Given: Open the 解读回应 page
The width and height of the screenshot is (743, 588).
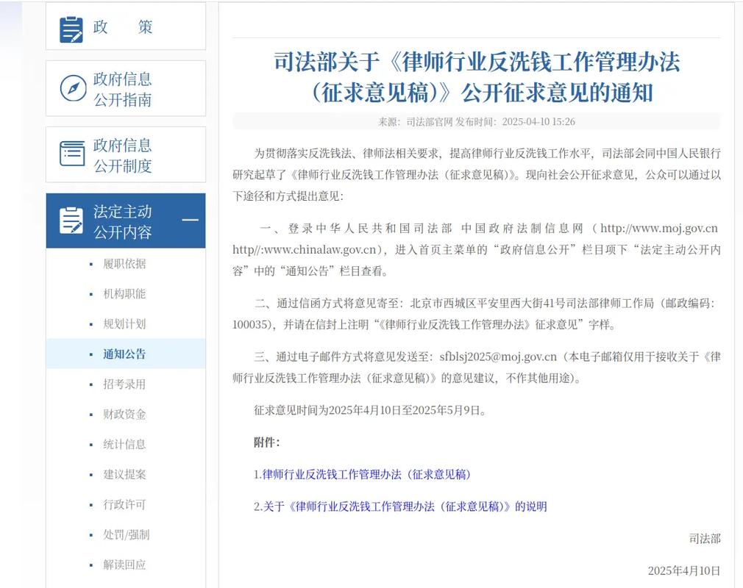Looking at the screenshot, I should pyautogui.click(x=124, y=564).
